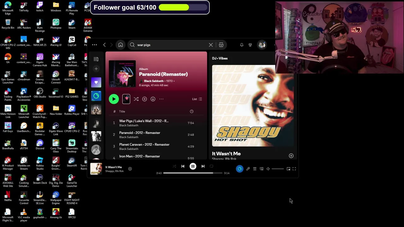Image resolution: width=404 pixels, height=227 pixels.
Task: Open the Black Sabbath artist link
Action: (154, 81)
